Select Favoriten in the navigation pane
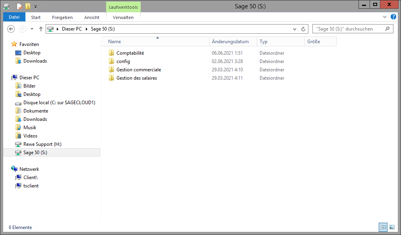401x235 pixels. [29, 44]
